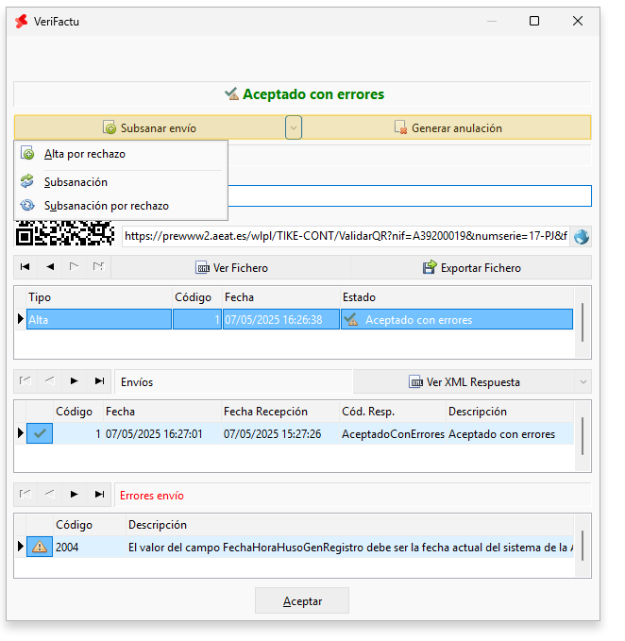This screenshot has height=641, width=625.
Task: Click the AEAT validation URL field
Action: pyautogui.click(x=345, y=236)
